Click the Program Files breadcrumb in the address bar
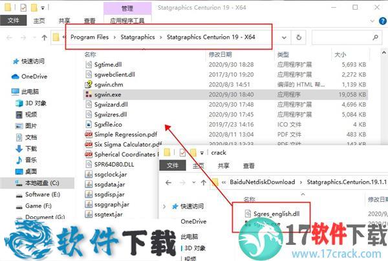 tap(90, 37)
